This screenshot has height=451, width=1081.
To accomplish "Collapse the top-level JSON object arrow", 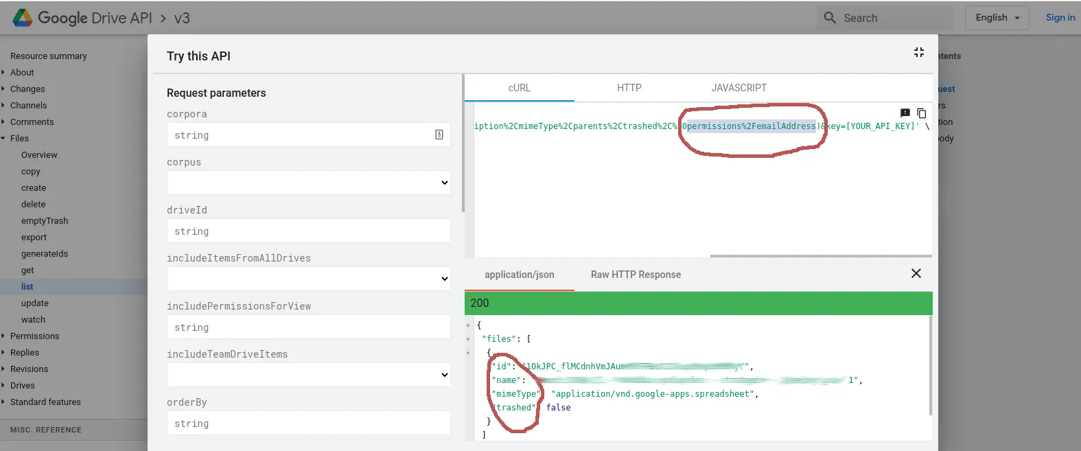I will tap(468, 325).
